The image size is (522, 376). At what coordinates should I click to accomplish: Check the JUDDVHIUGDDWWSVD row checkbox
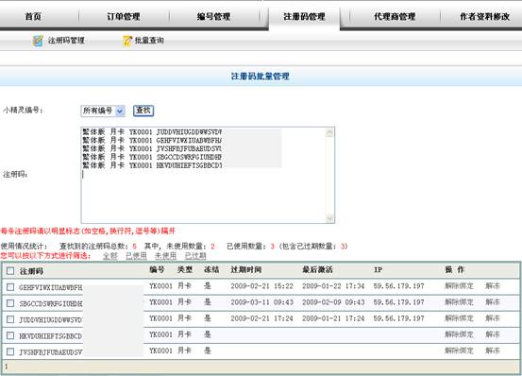point(10,319)
